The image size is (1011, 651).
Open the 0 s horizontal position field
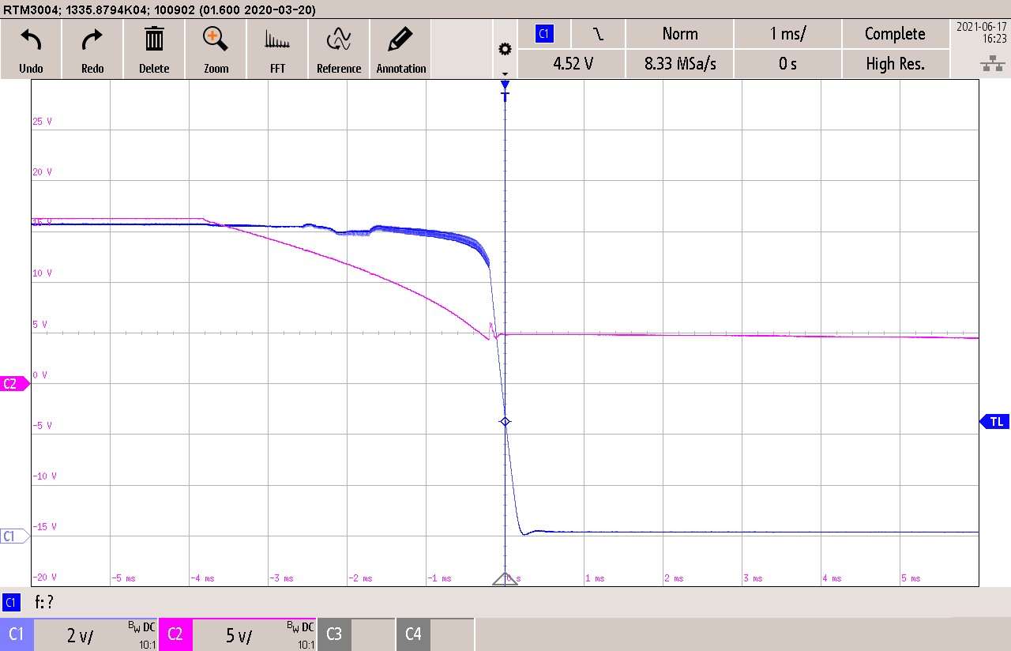coord(787,64)
